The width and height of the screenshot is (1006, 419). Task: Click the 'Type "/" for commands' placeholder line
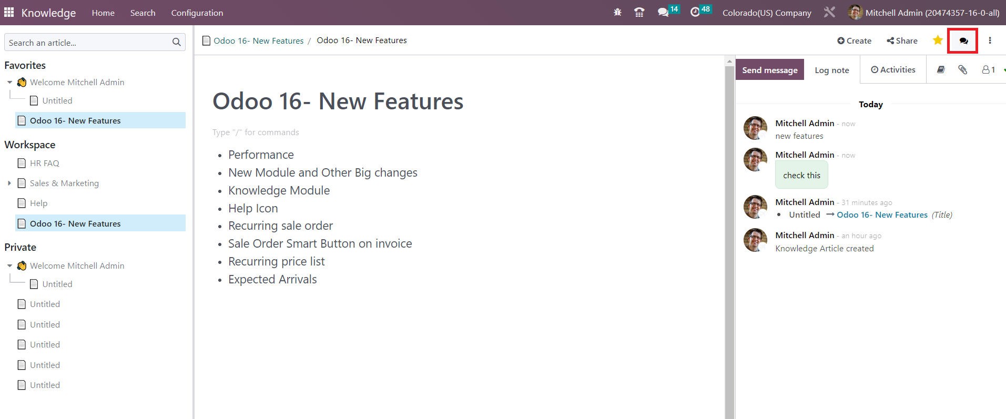click(x=256, y=132)
